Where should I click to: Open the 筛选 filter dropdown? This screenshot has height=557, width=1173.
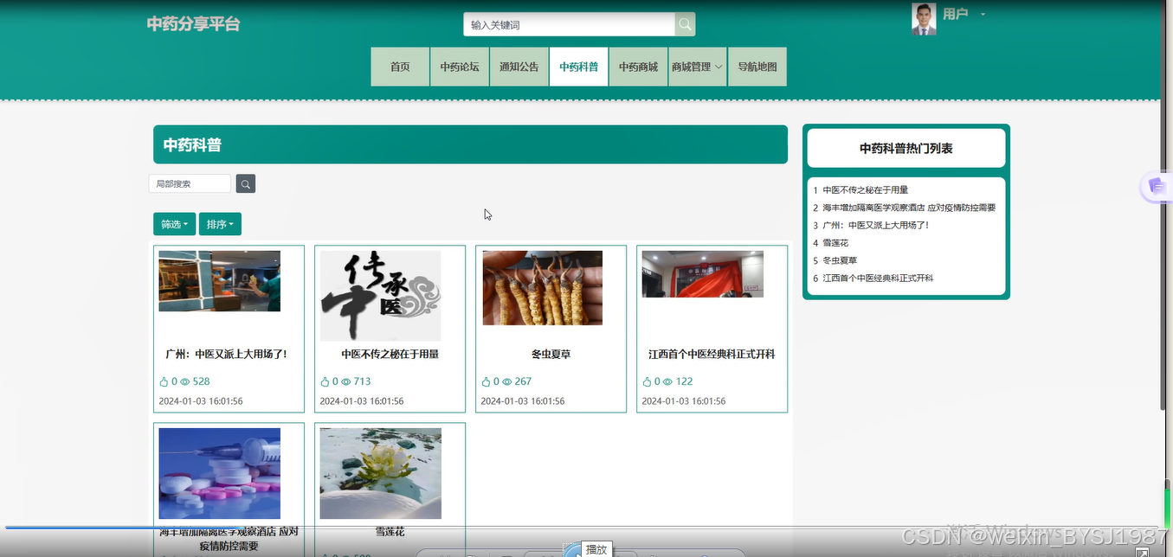tap(174, 224)
